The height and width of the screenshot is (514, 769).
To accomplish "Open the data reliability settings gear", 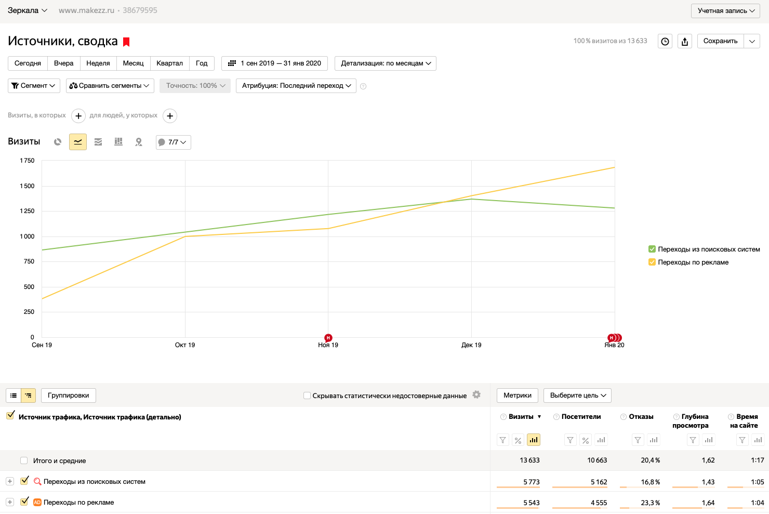I will click(476, 395).
